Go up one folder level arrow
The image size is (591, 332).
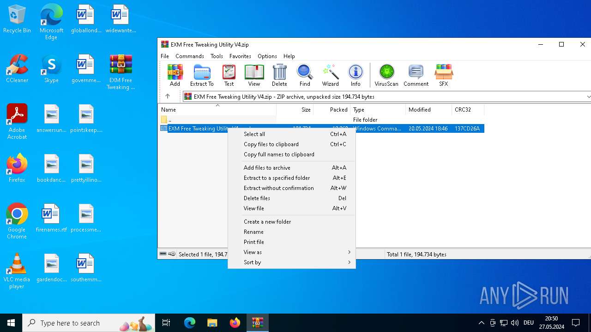tap(168, 96)
